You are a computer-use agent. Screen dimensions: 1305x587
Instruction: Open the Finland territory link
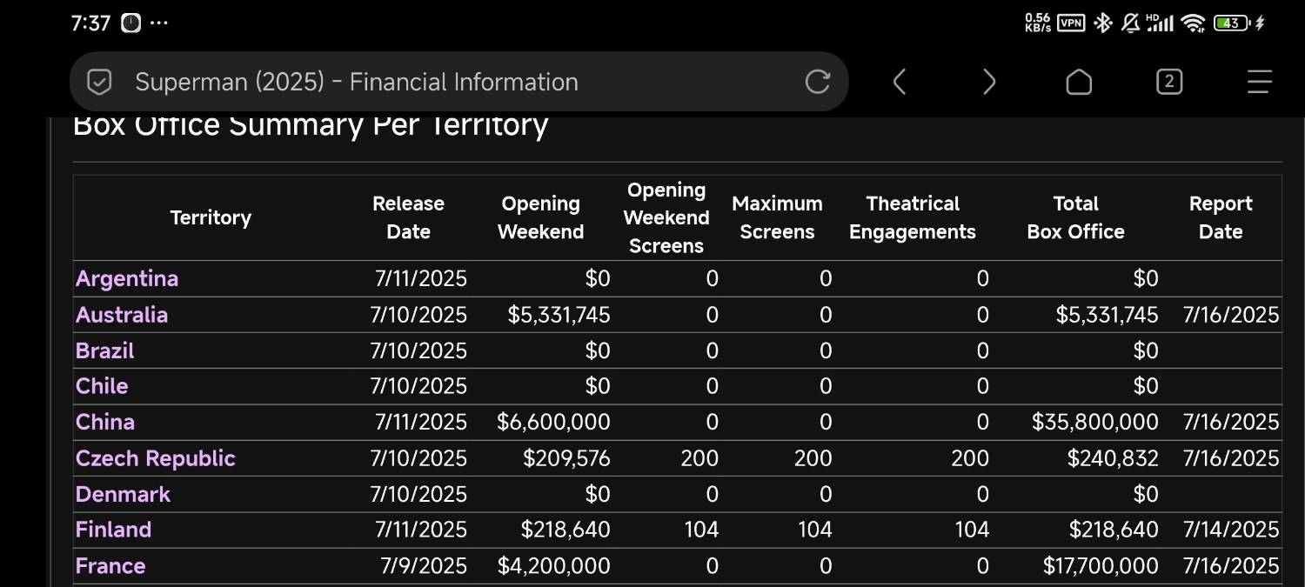tap(113, 530)
